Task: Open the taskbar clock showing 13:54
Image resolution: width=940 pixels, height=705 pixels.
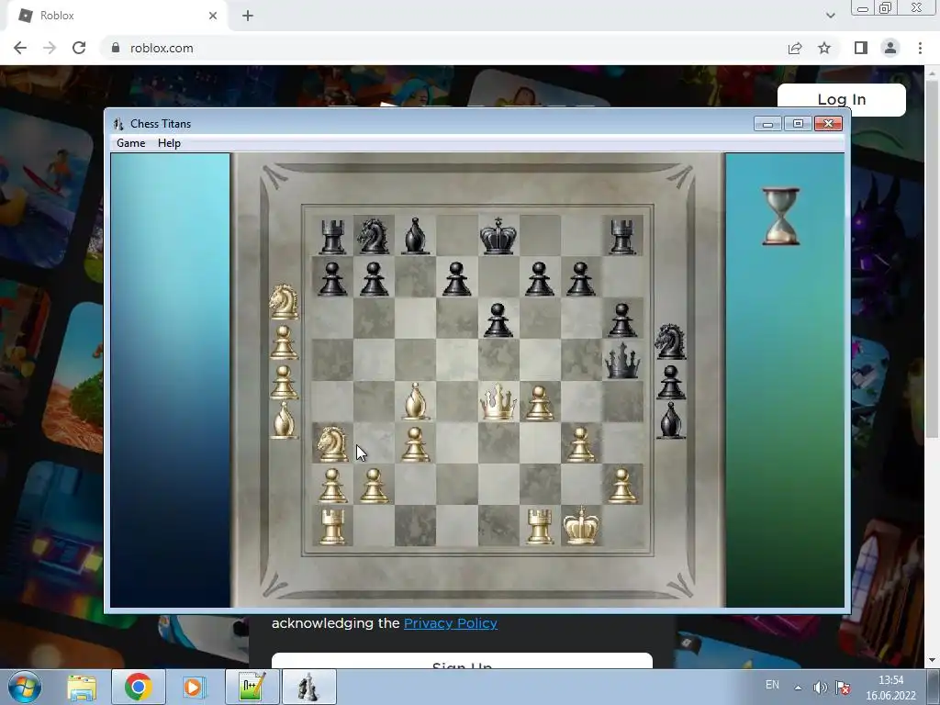Action: click(x=890, y=688)
